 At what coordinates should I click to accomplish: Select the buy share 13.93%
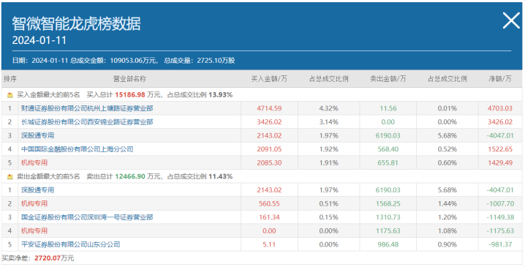(220, 95)
